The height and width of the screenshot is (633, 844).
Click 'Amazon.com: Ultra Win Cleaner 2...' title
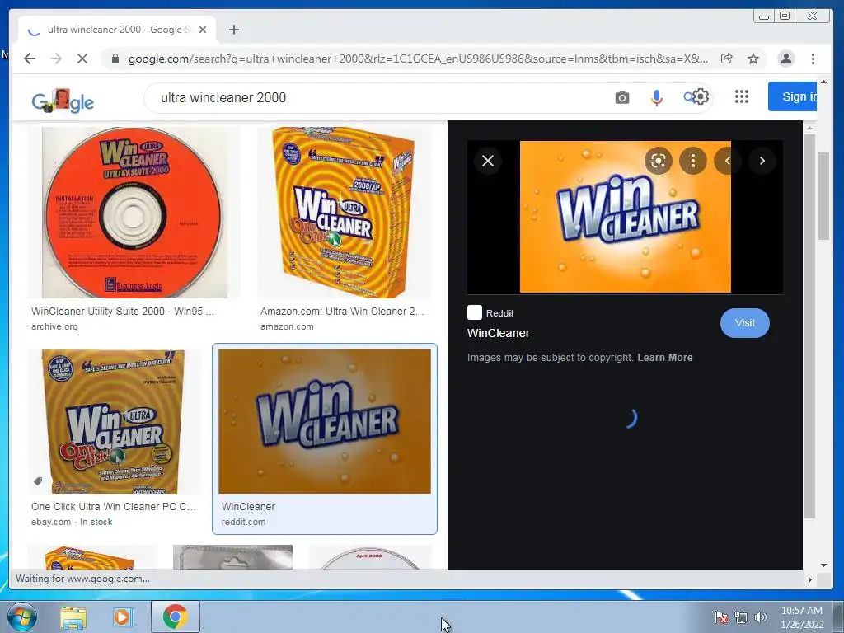342,311
